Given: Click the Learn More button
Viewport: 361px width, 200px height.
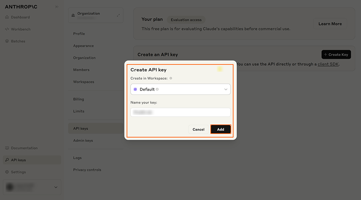Looking at the screenshot, I should click(x=330, y=24).
